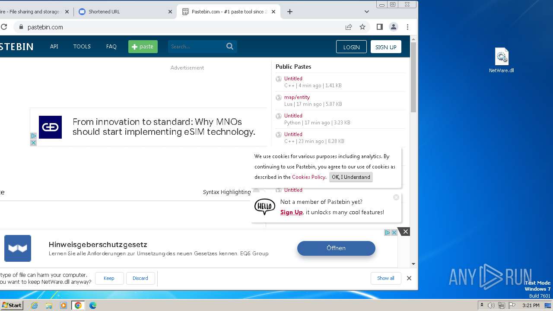
Task: Click the padlock site info icon
Action: pyautogui.click(x=20, y=27)
